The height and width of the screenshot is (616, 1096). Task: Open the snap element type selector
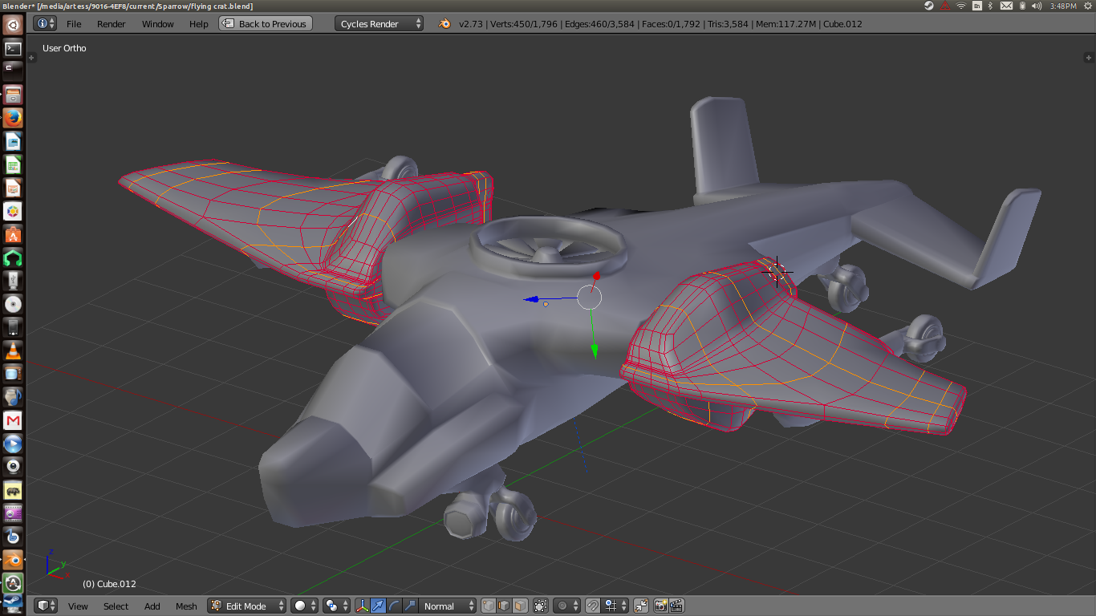615,606
